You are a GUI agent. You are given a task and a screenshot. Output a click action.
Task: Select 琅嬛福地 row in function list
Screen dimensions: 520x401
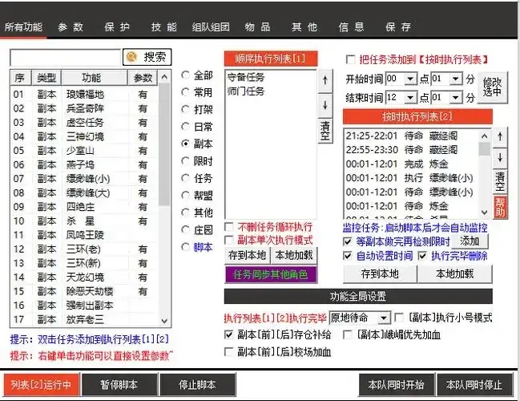(x=84, y=95)
